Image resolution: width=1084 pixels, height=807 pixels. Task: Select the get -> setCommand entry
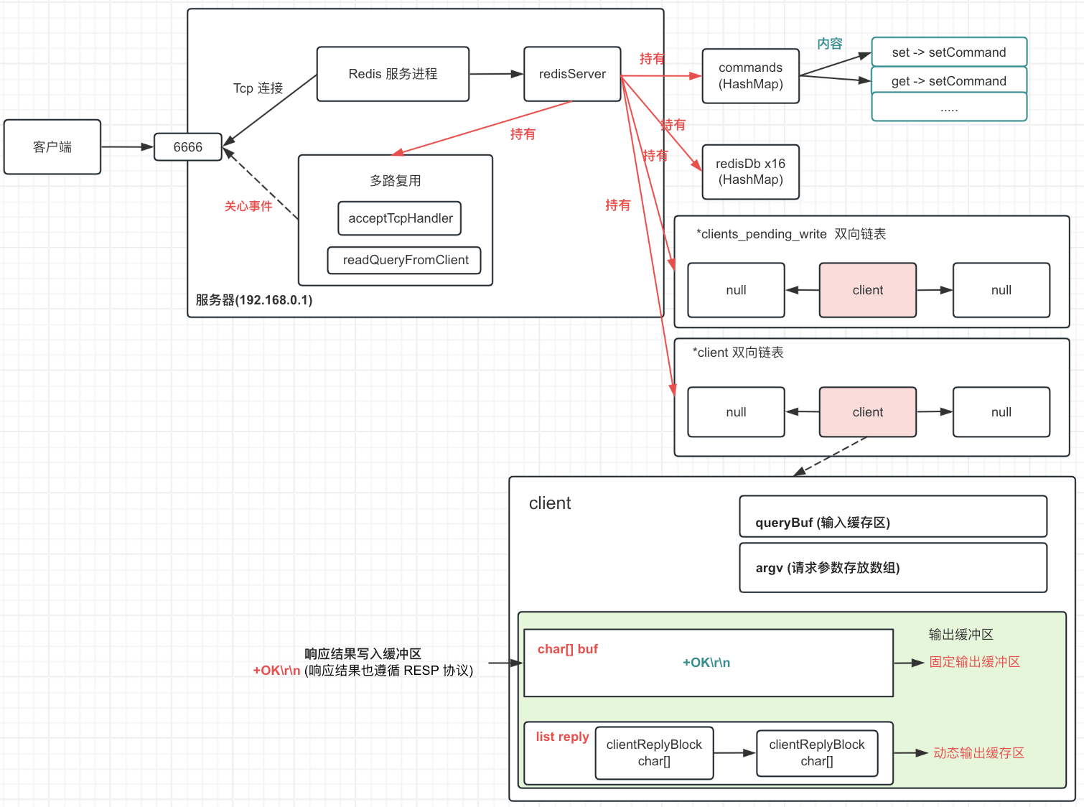click(949, 81)
